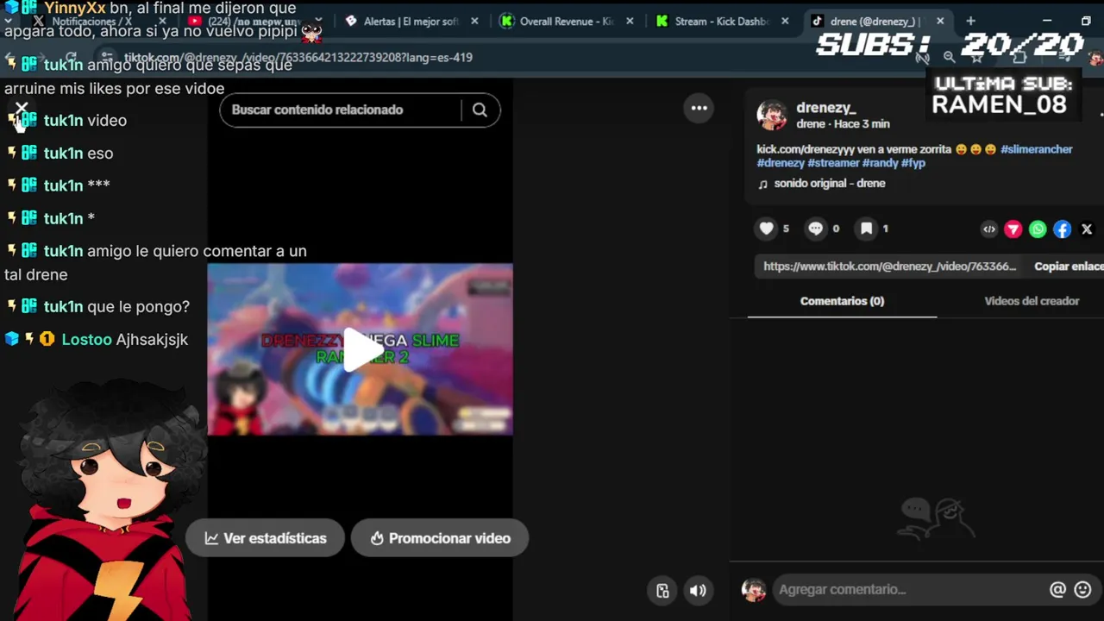
Task: Share the video on X
Action: [x=1087, y=229]
